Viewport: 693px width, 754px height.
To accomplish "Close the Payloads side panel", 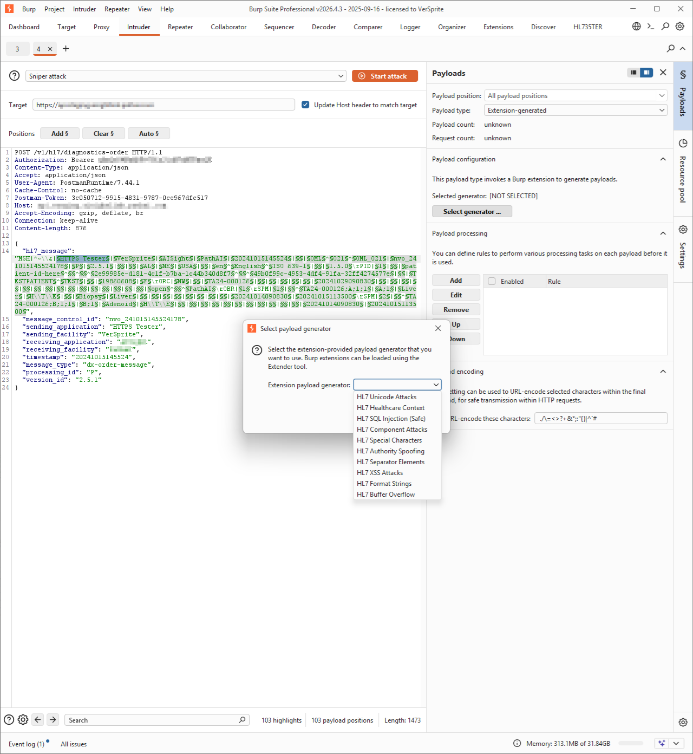I will pos(663,73).
